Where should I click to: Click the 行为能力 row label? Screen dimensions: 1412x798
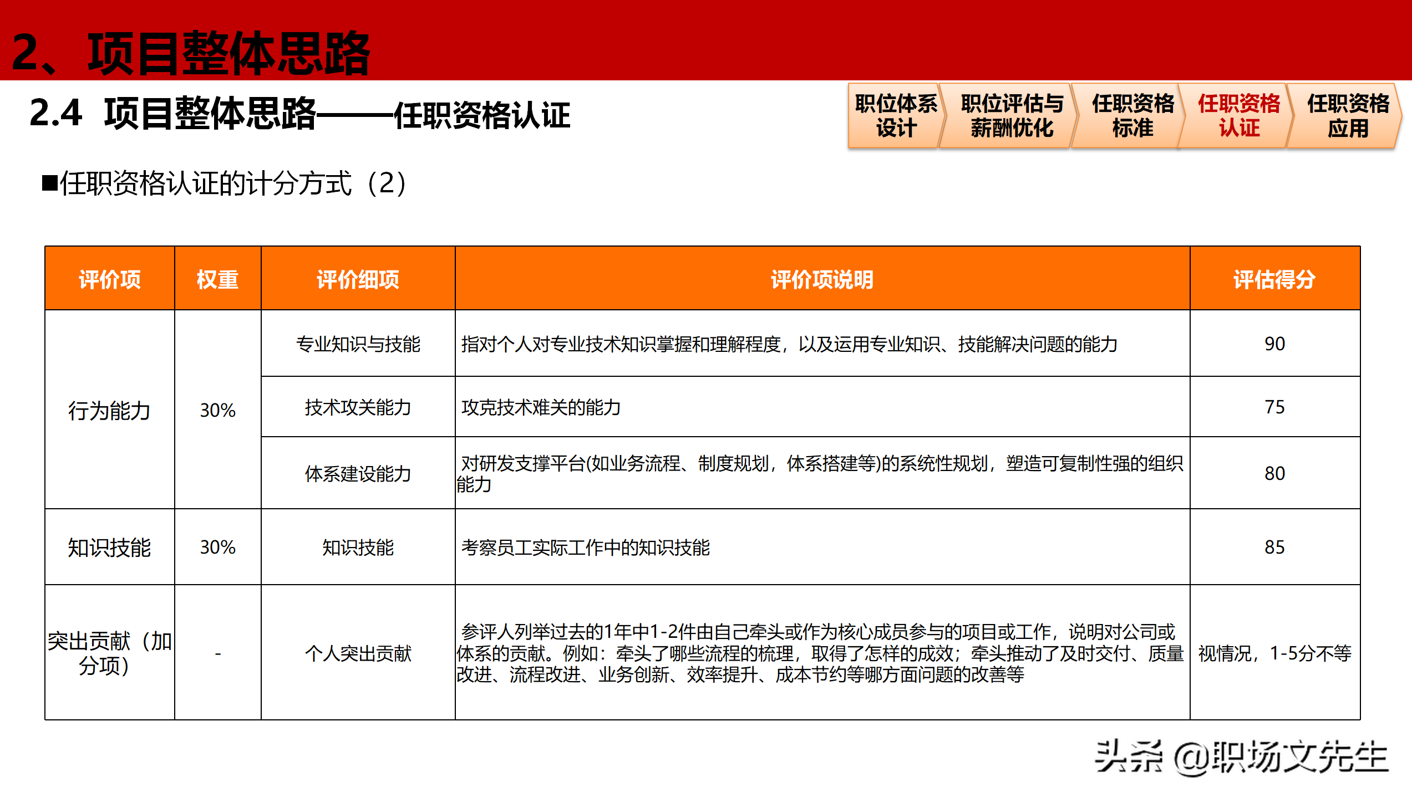click(x=110, y=410)
